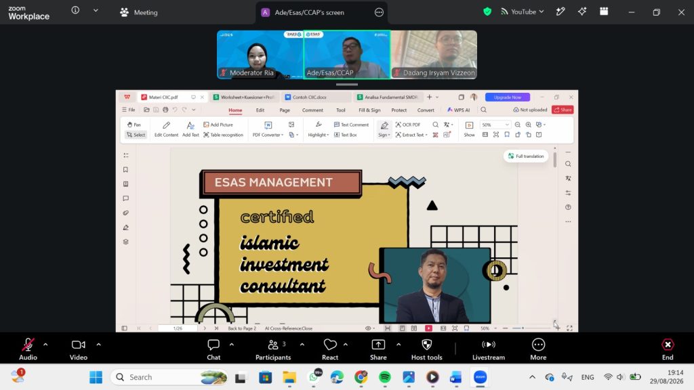The image size is (694, 390).
Task: Expand share options arrow
Action: tap(399, 345)
